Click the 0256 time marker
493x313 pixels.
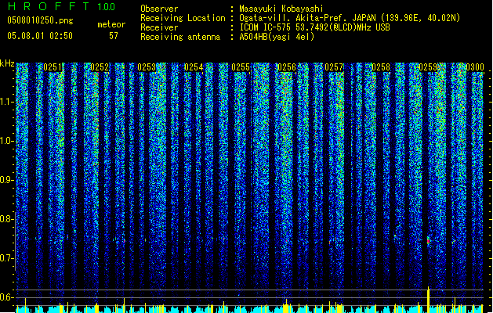287,67
